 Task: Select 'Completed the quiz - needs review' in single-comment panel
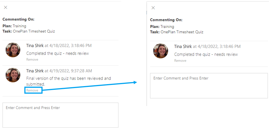206,54
